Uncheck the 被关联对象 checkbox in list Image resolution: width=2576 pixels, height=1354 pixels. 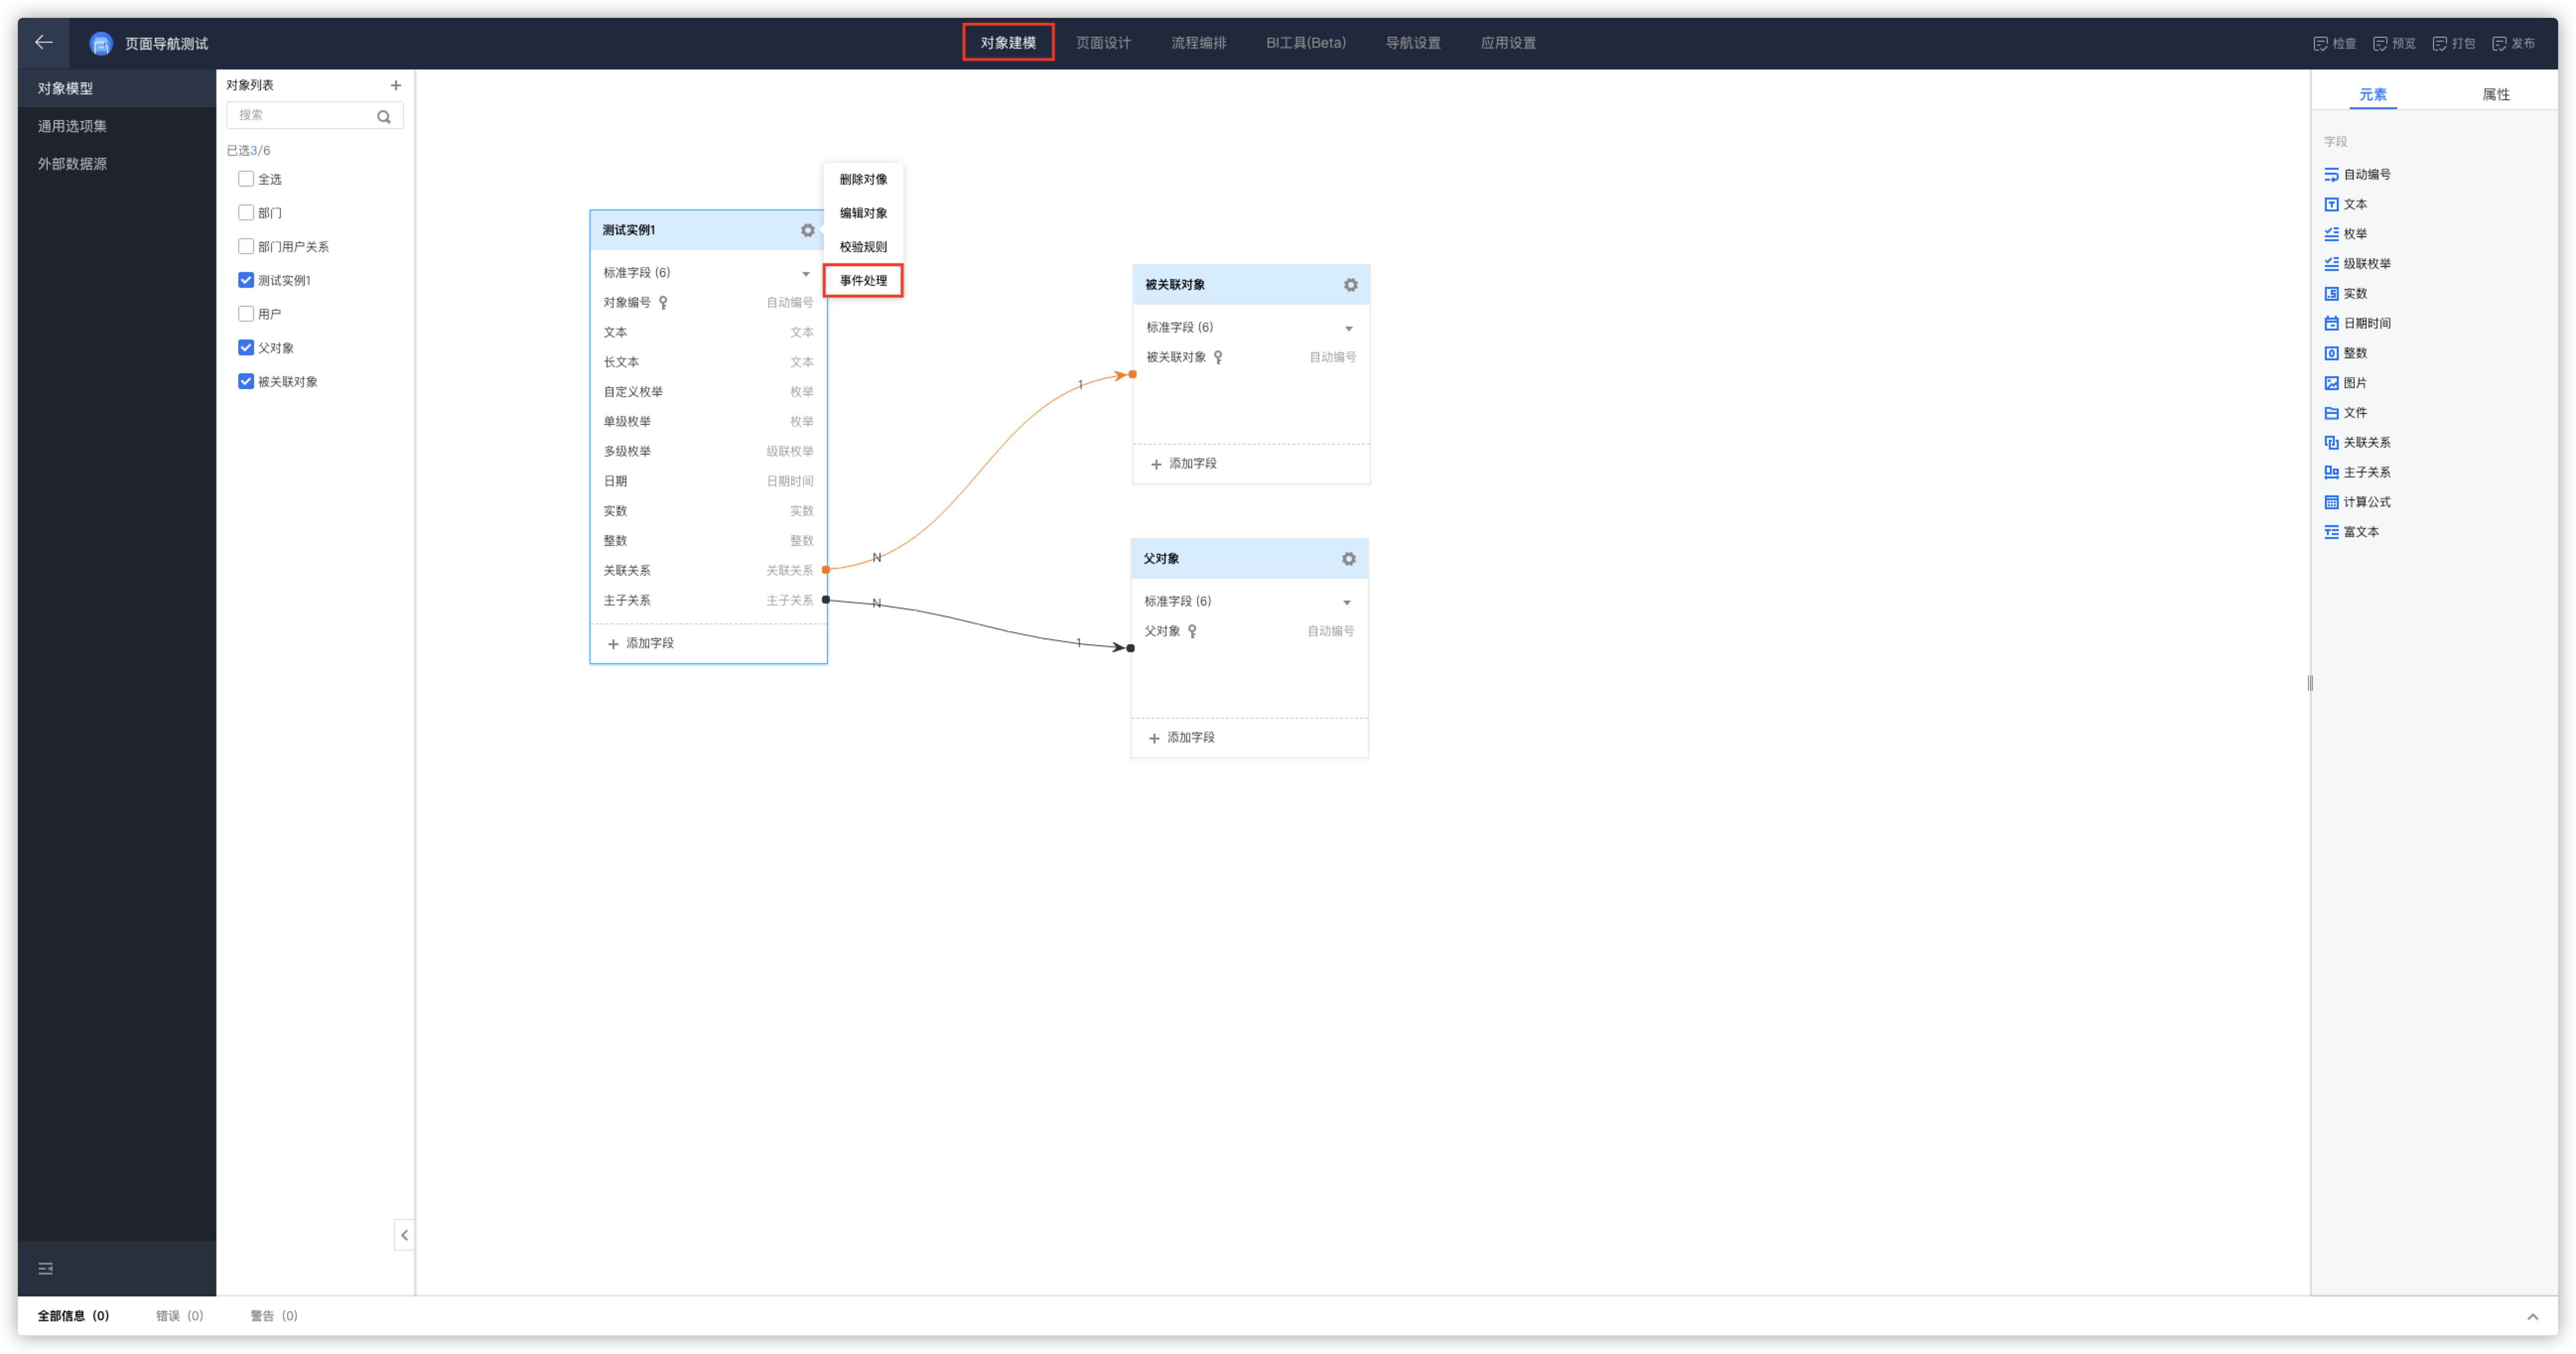(x=246, y=382)
